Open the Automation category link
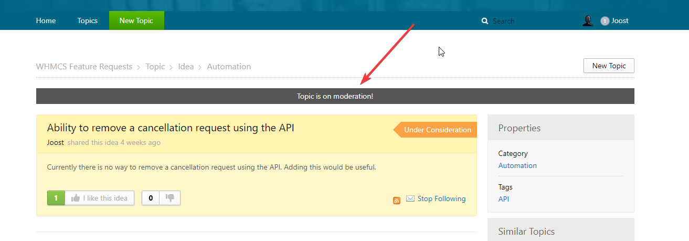Image resolution: width=689 pixels, height=241 pixels. [x=517, y=165]
